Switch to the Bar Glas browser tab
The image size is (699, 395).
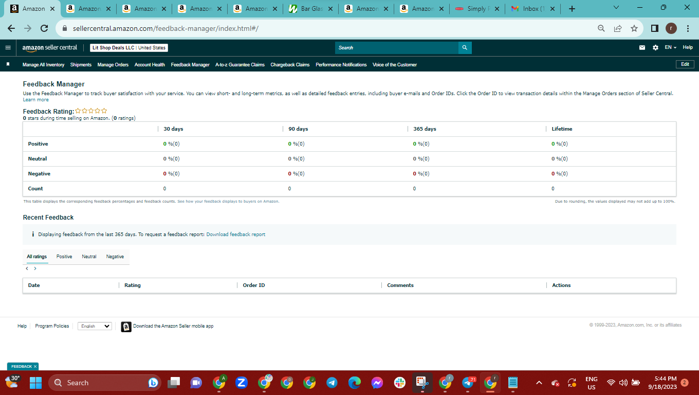pyautogui.click(x=310, y=9)
